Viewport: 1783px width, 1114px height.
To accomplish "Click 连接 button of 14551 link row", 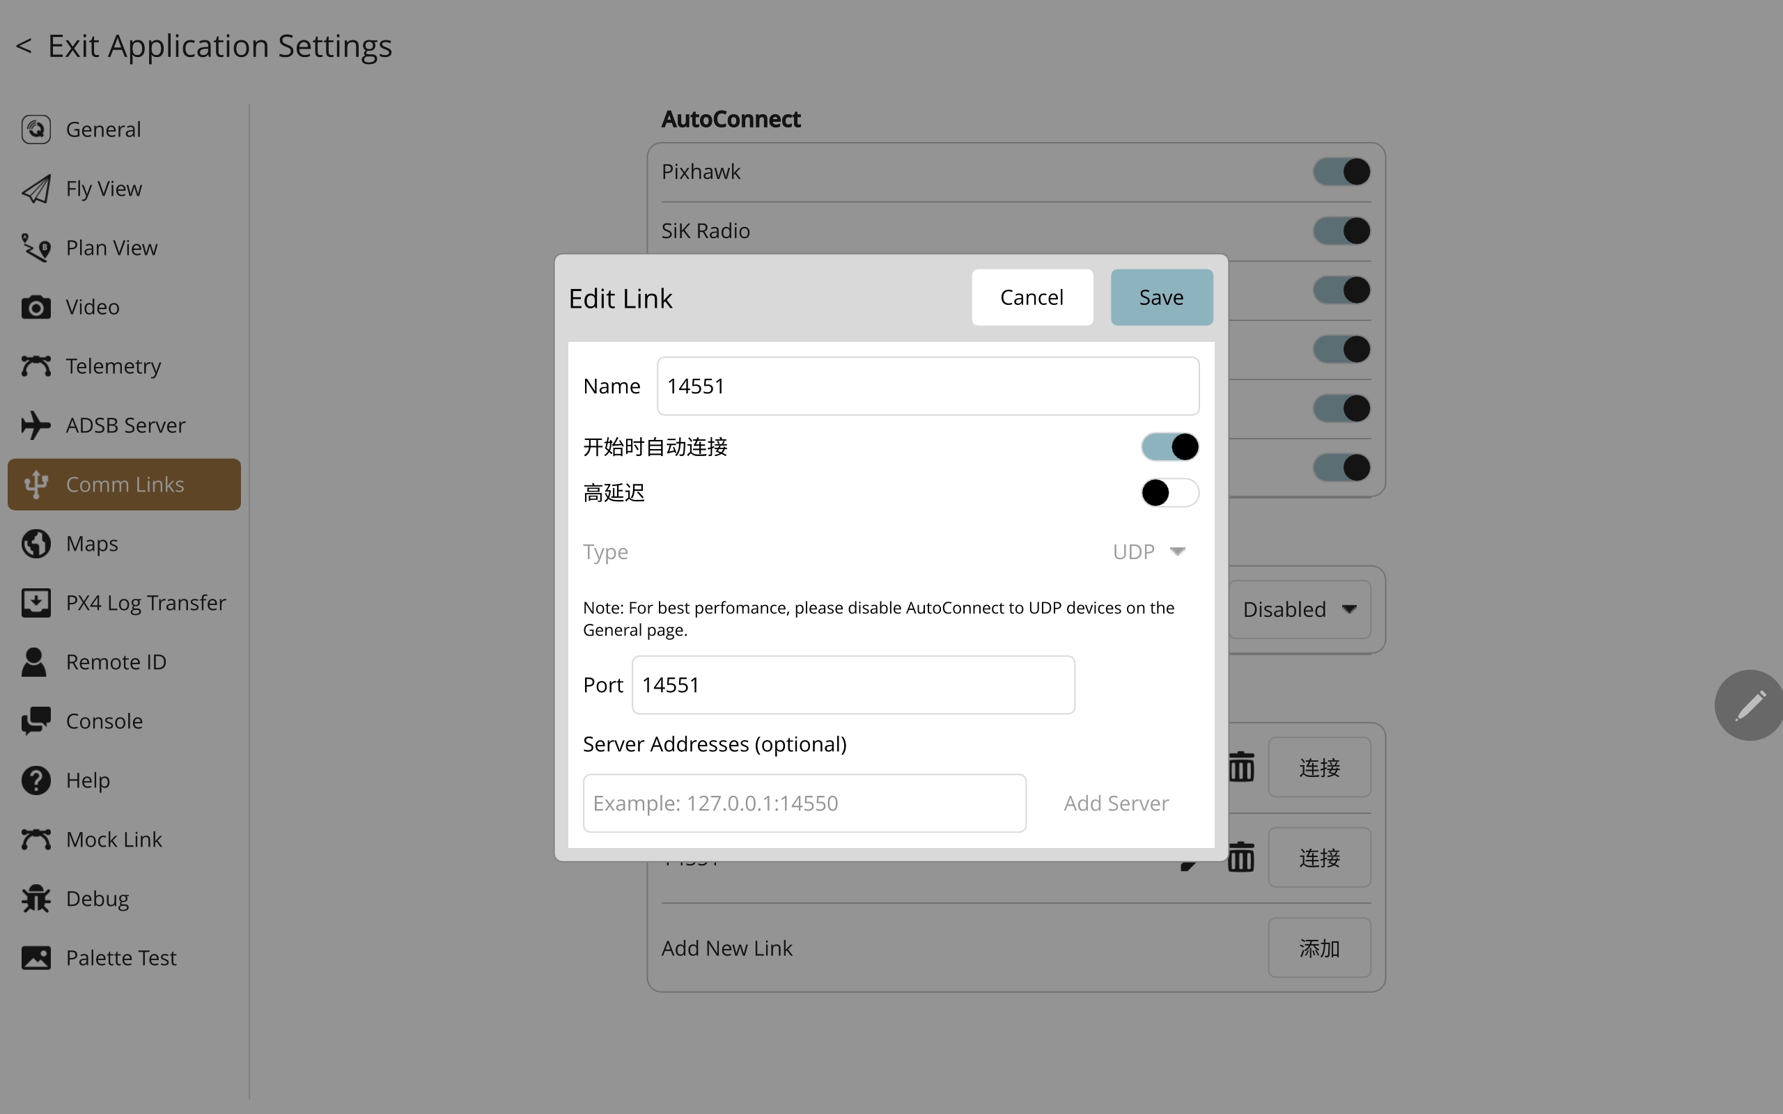I will [1319, 857].
